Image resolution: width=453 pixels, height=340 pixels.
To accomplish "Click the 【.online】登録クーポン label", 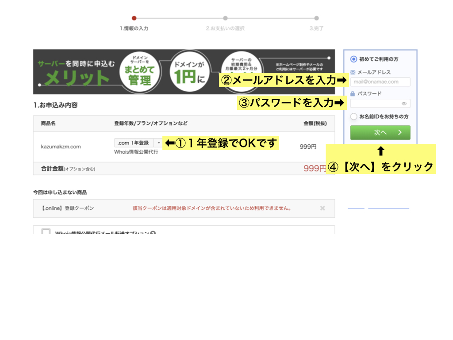I will (x=67, y=208).
